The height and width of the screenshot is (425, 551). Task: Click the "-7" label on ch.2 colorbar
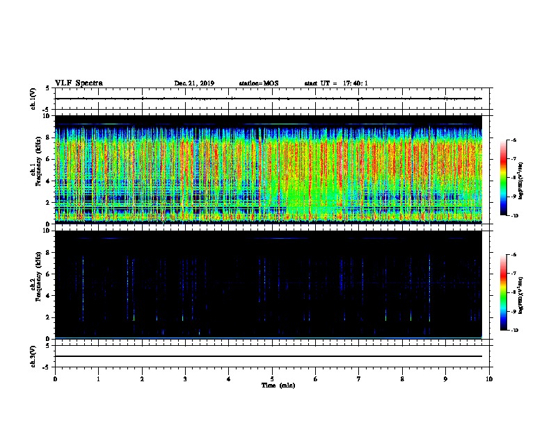[513, 274]
